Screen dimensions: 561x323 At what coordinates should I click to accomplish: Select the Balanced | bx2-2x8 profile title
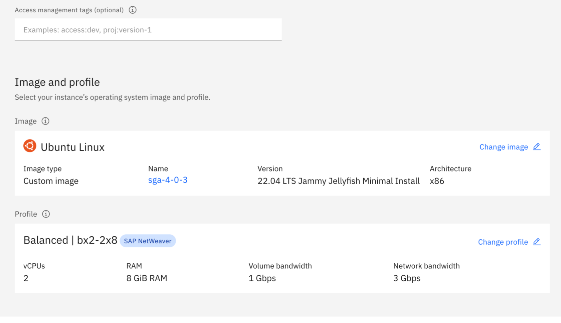pos(70,240)
